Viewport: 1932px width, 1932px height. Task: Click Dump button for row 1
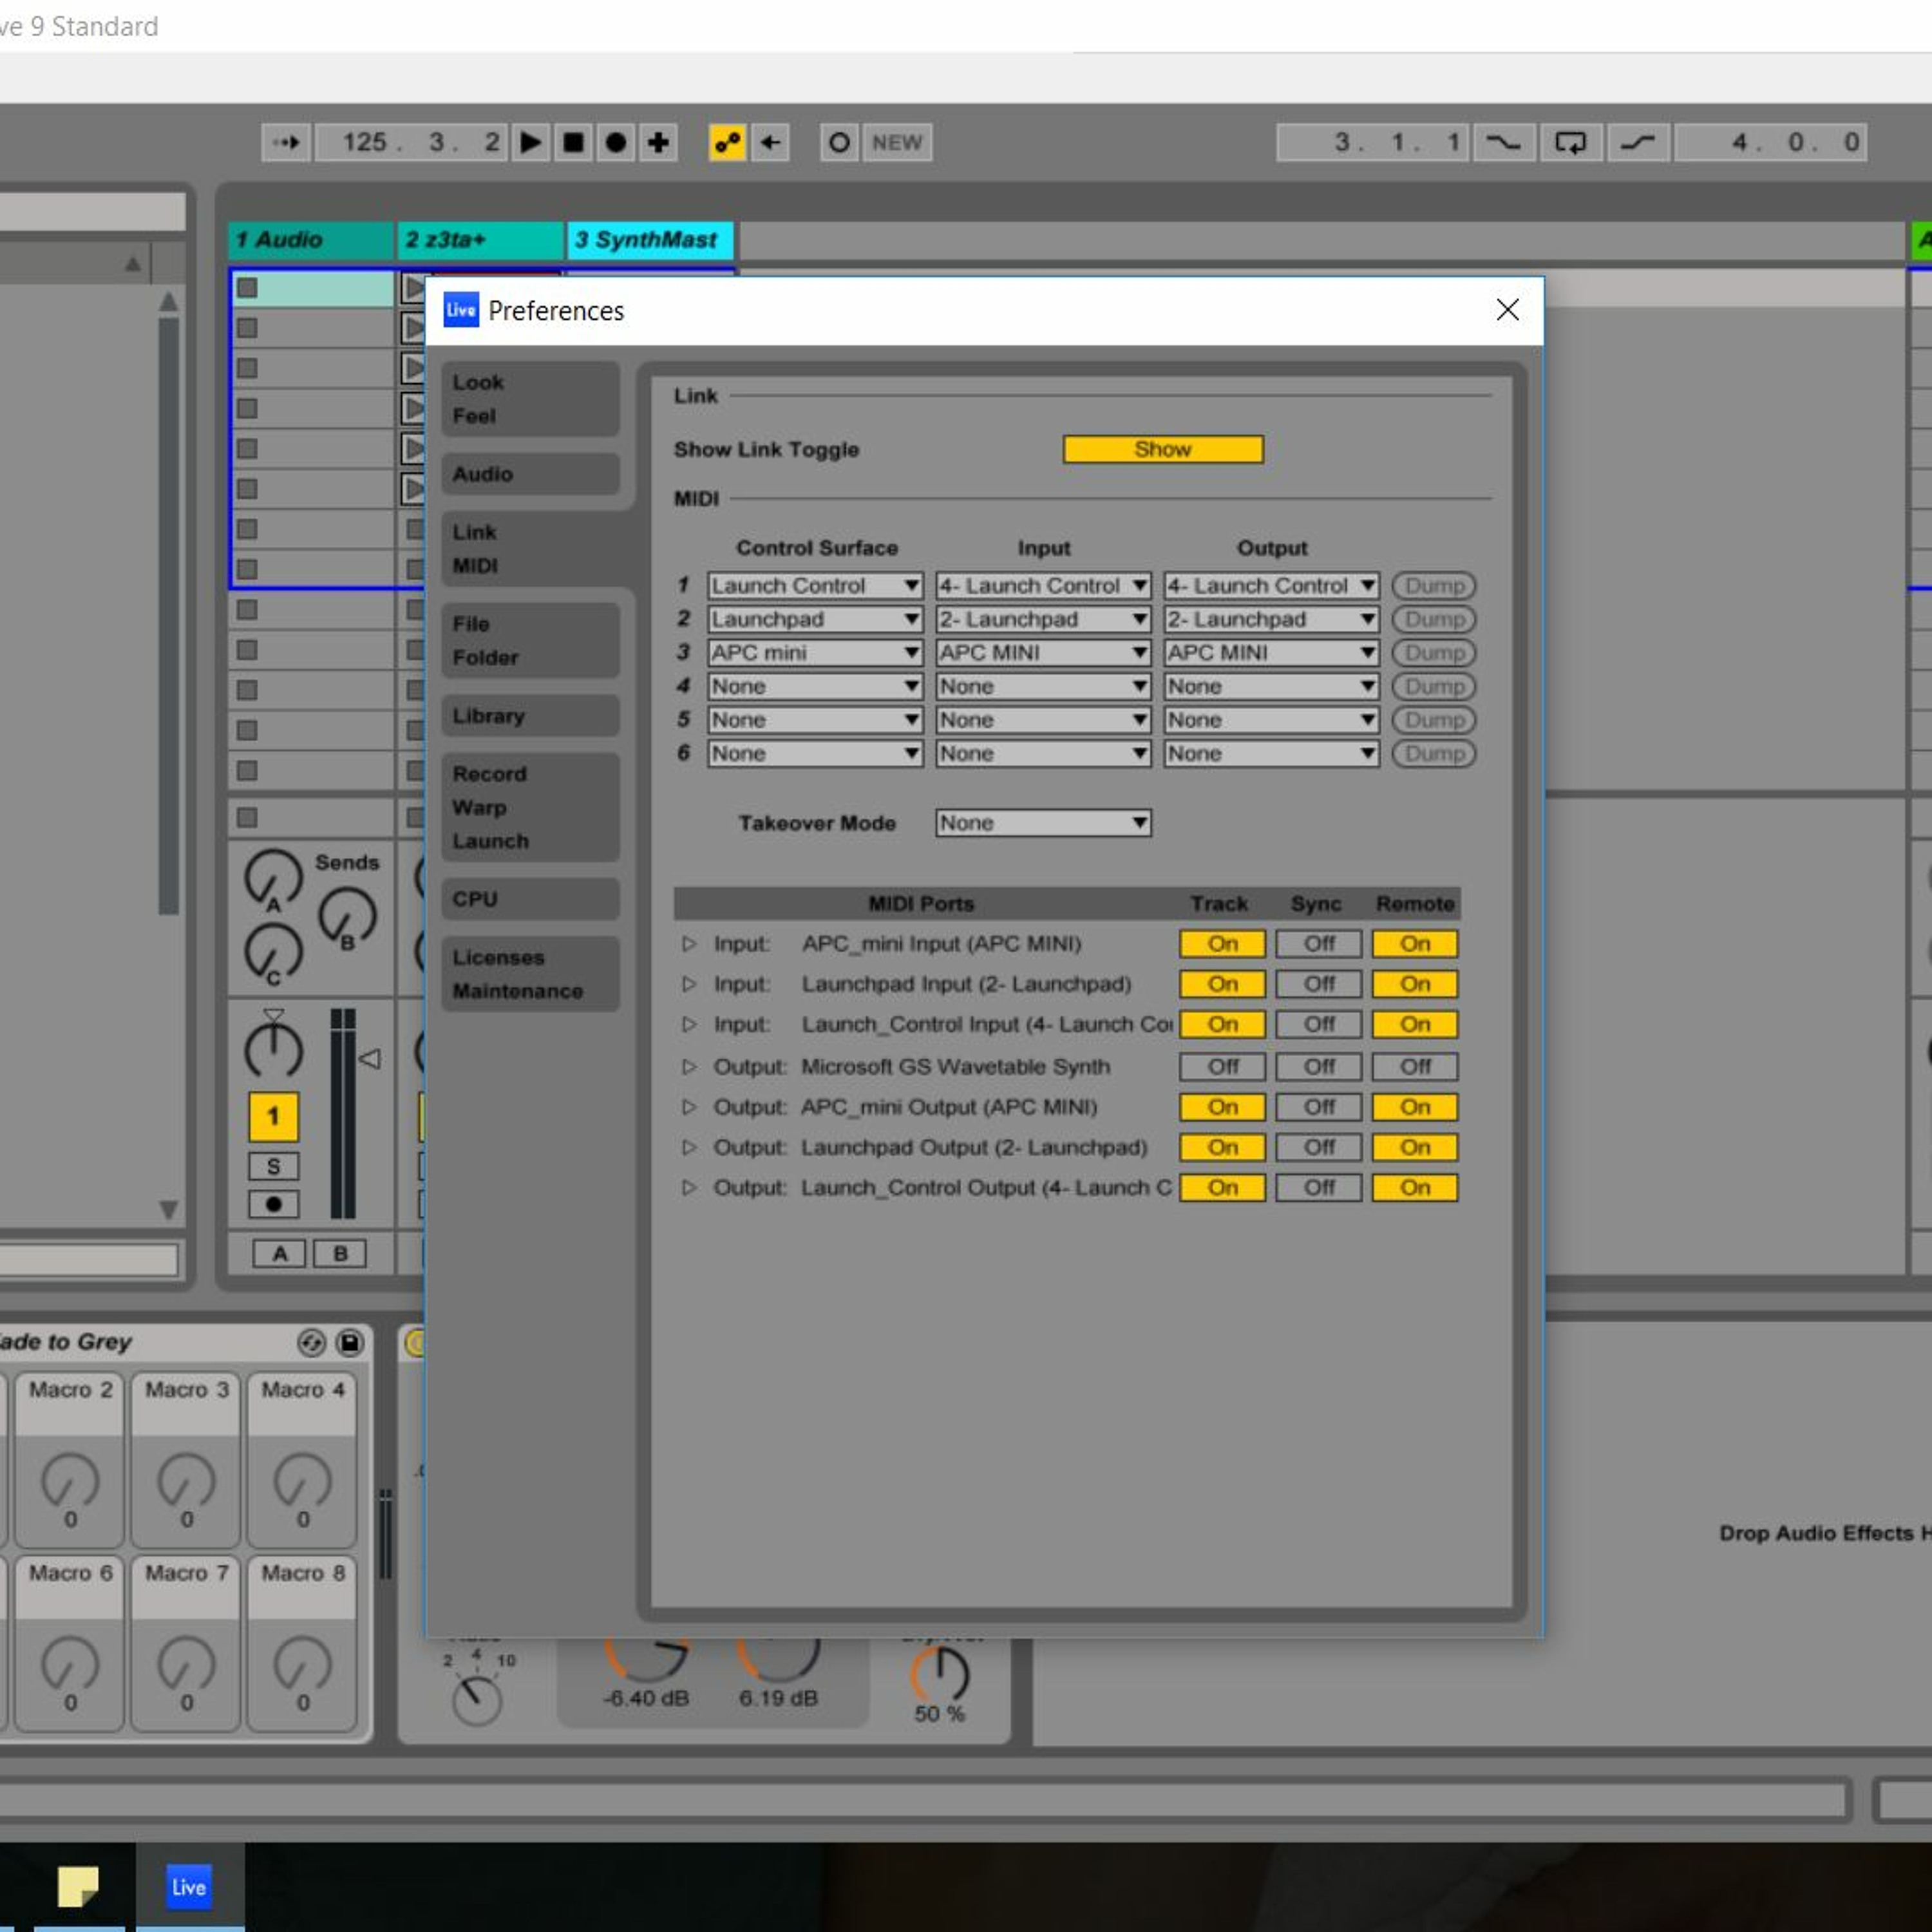point(1434,585)
